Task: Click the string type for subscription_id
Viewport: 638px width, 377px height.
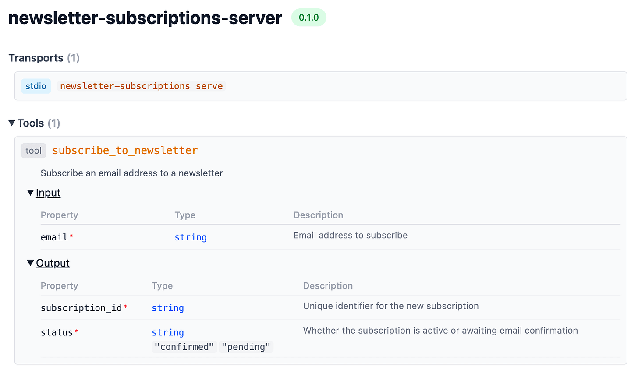Action: tap(168, 308)
